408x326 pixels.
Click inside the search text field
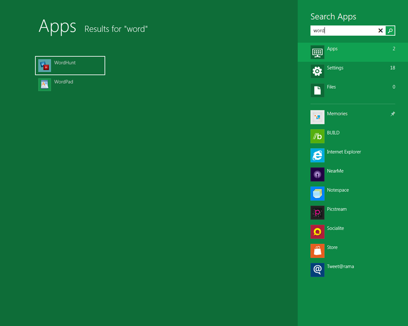pos(343,31)
